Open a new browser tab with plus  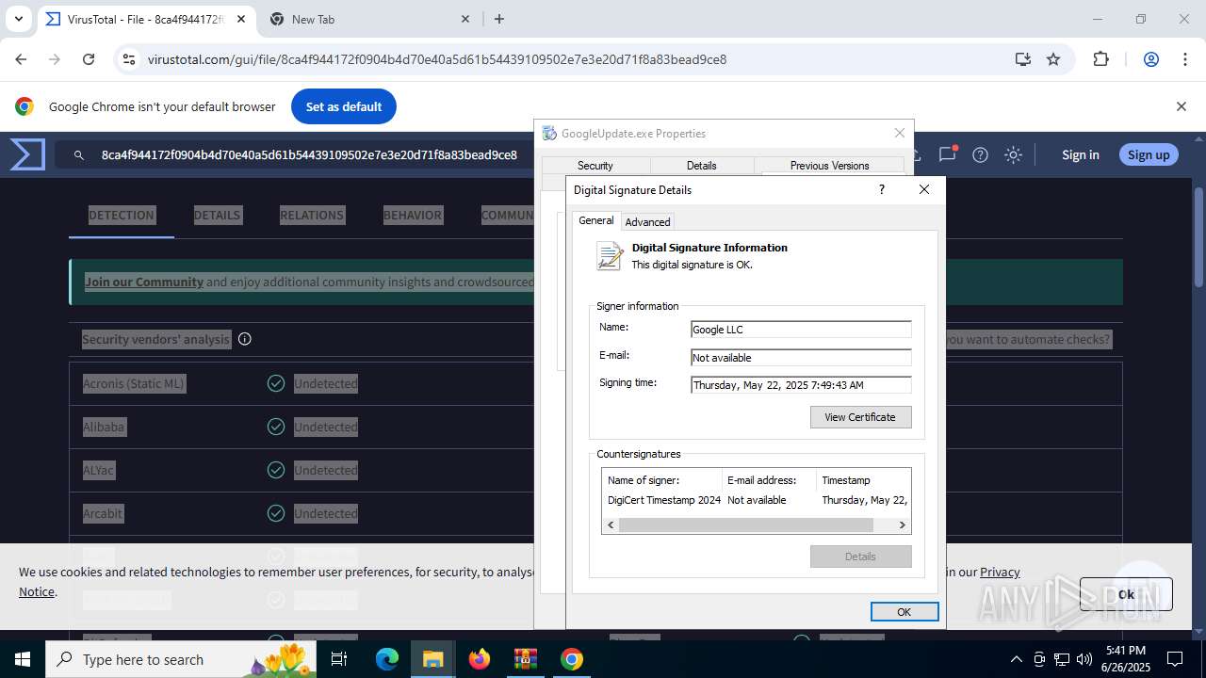coord(499,19)
